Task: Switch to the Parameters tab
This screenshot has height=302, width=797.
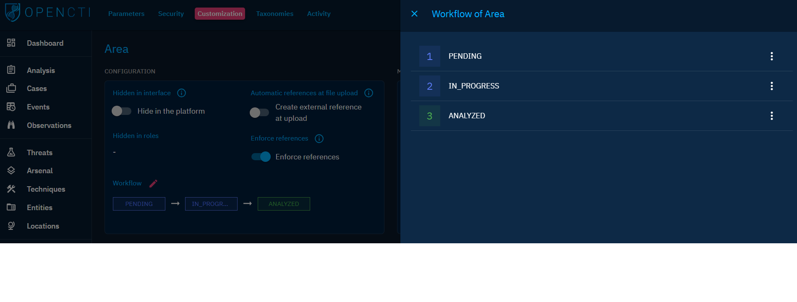Action: pos(126,14)
